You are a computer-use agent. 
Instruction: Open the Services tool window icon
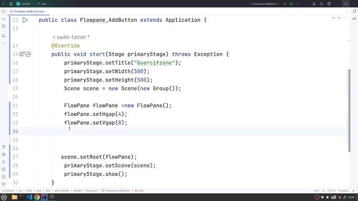4,155
